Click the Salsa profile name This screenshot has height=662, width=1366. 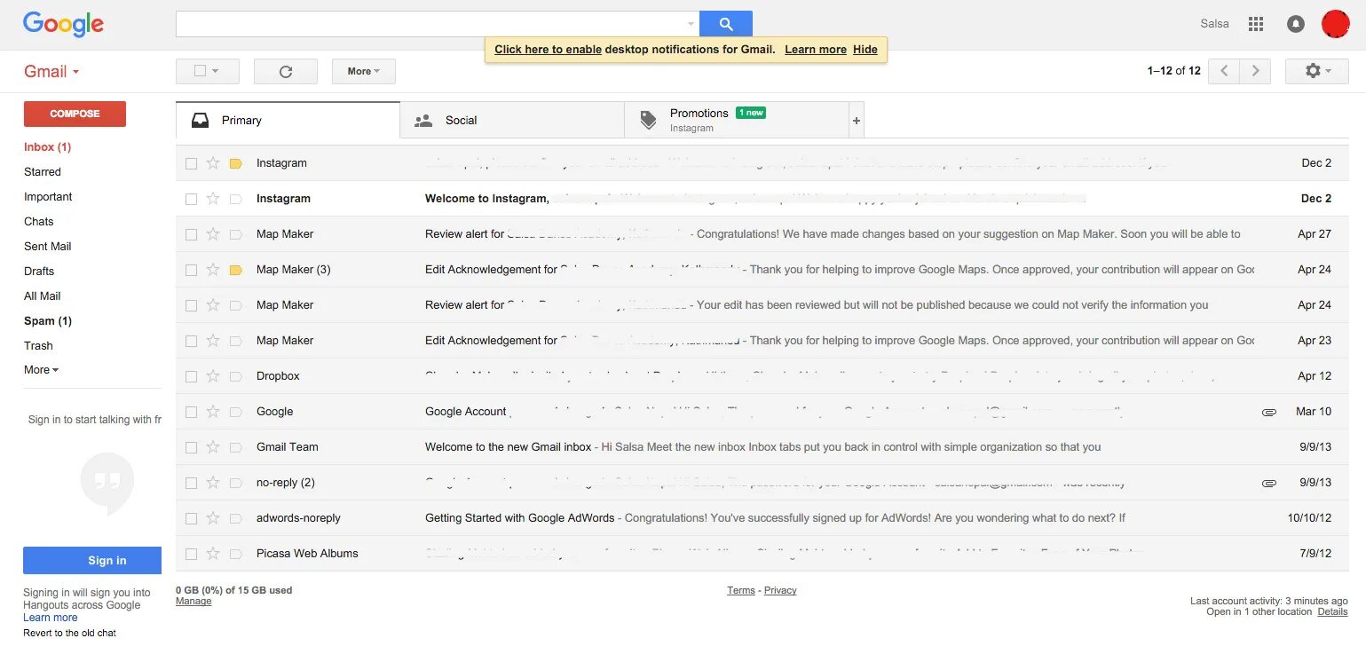tap(1214, 24)
